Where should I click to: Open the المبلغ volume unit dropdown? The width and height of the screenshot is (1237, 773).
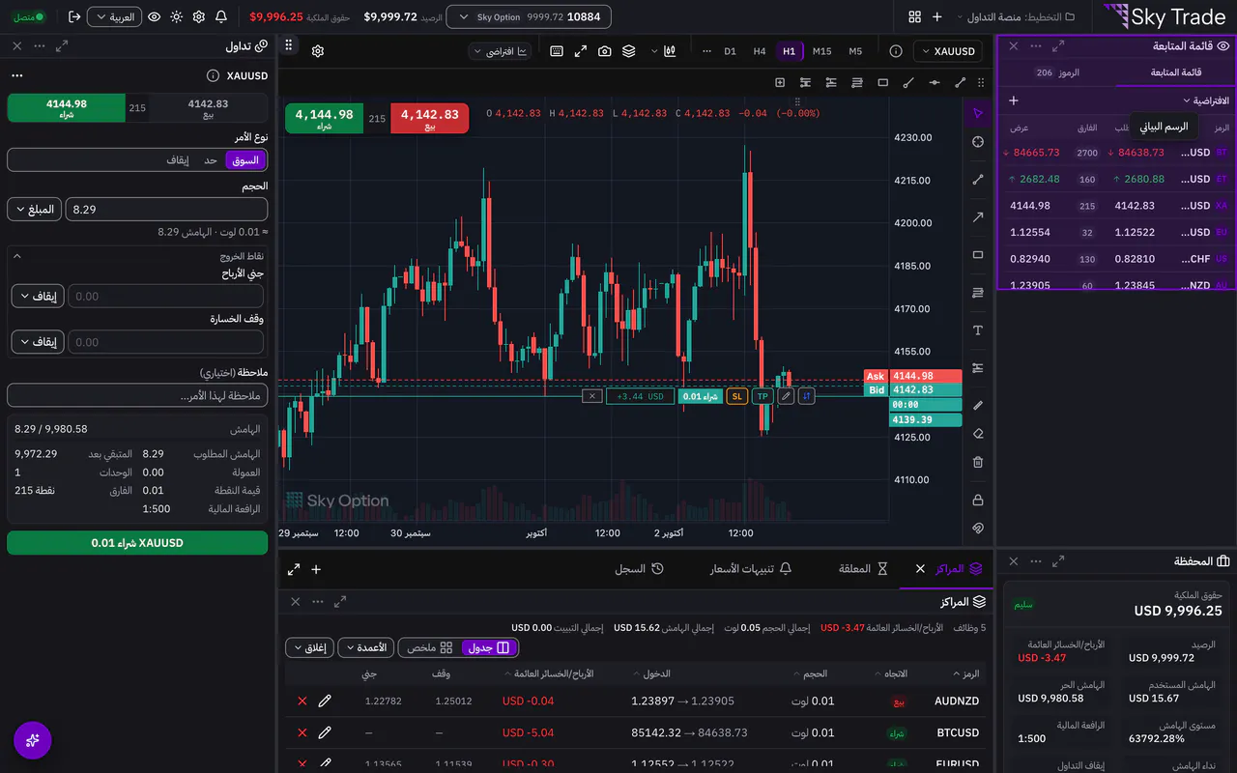(34, 209)
